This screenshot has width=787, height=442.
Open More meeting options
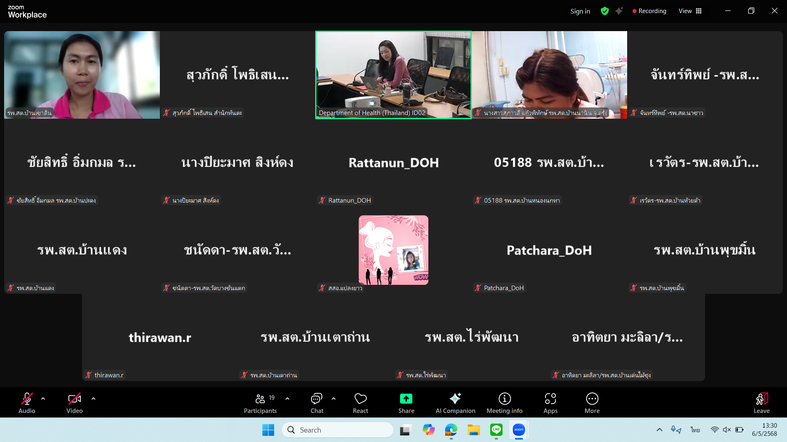click(592, 403)
